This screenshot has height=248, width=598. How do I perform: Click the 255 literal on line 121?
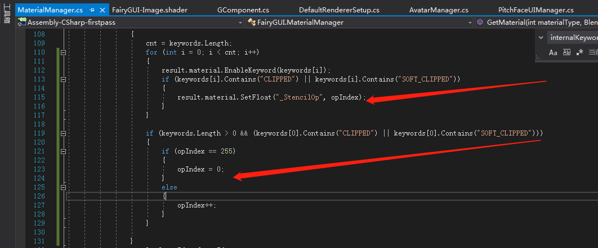[226, 151]
